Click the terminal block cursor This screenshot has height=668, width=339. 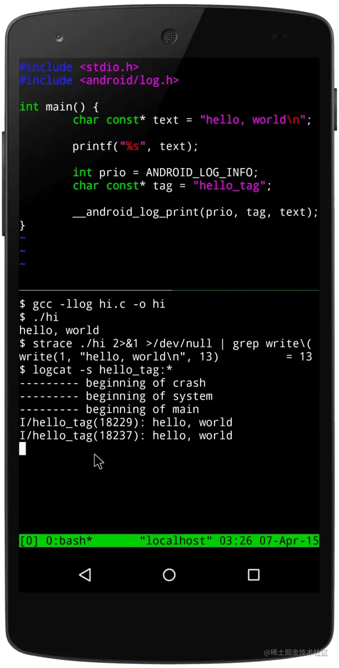point(22,449)
